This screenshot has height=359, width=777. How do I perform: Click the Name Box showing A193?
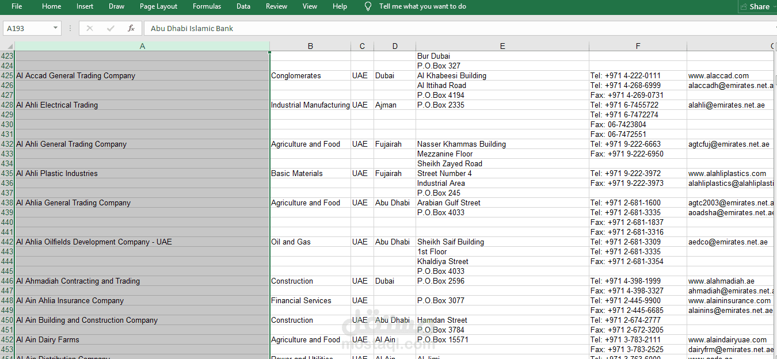coord(28,28)
